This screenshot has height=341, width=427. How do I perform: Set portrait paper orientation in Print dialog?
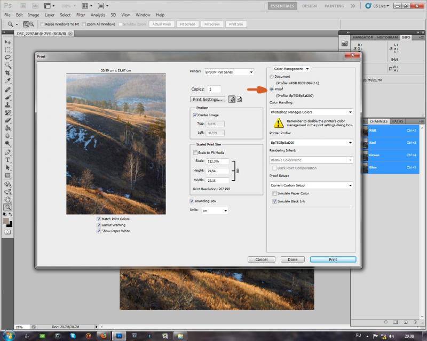[232, 99]
